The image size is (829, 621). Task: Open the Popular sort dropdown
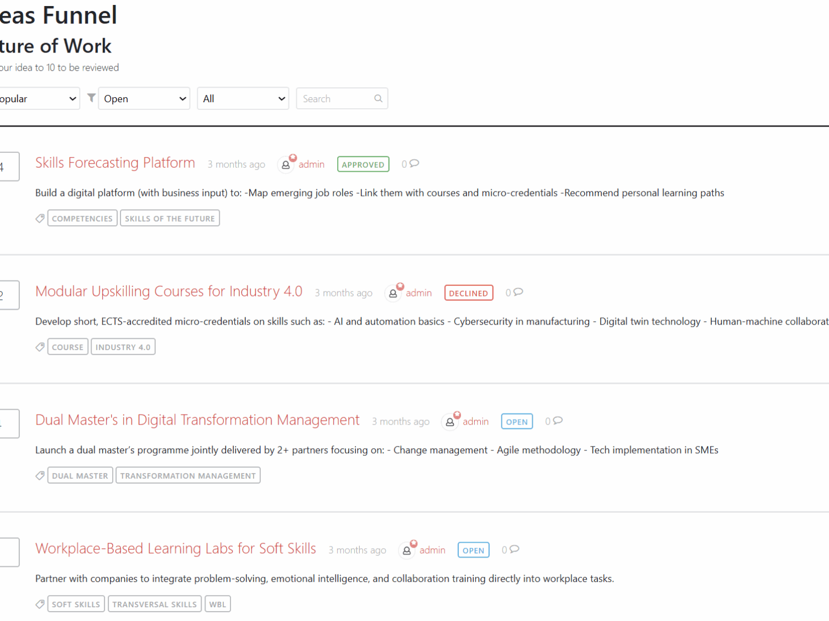pyautogui.click(x=38, y=99)
